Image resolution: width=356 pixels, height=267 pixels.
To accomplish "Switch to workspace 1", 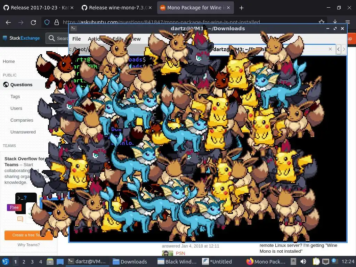I will tap(15, 261).
